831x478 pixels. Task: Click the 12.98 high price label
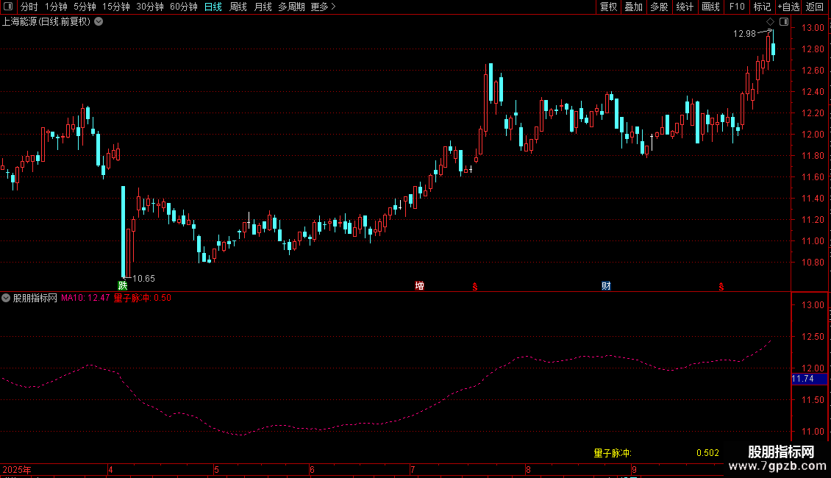pyautogui.click(x=744, y=34)
